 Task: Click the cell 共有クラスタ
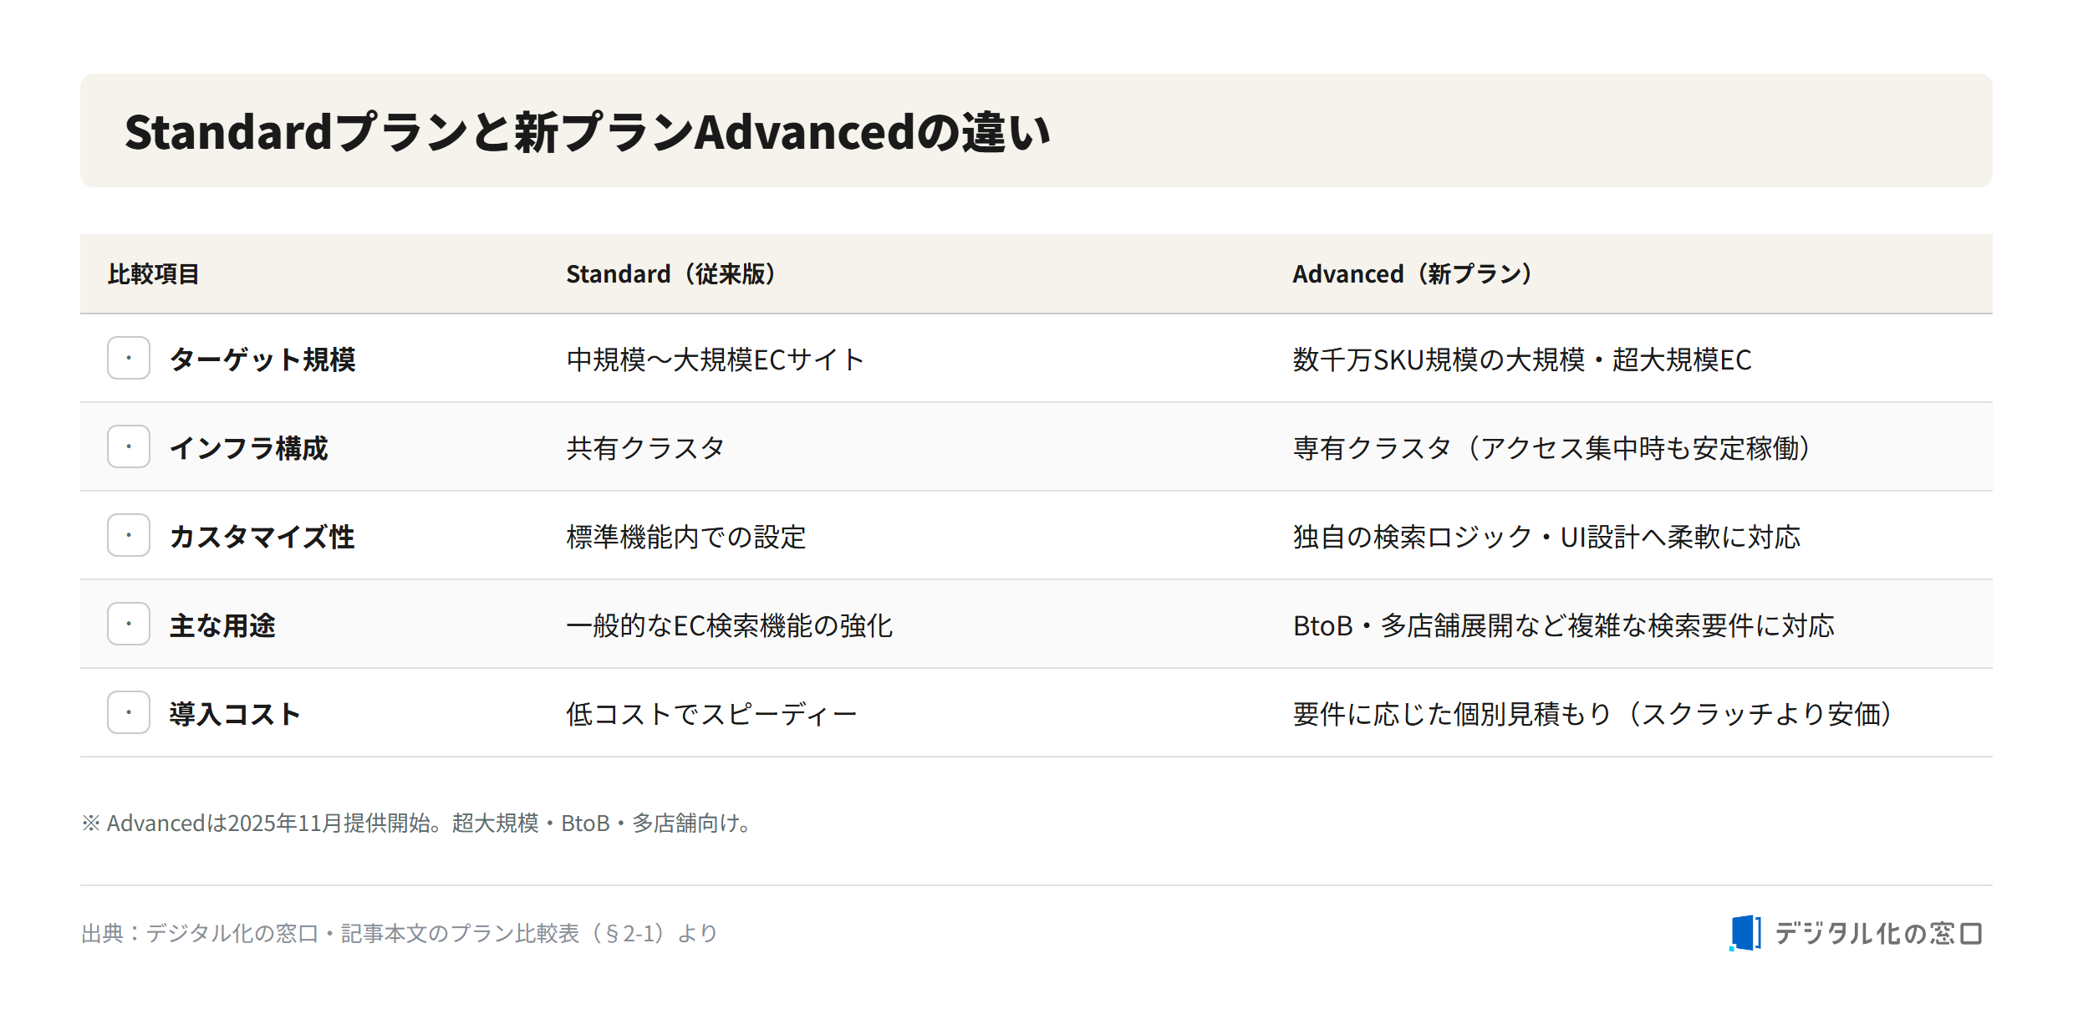click(645, 448)
